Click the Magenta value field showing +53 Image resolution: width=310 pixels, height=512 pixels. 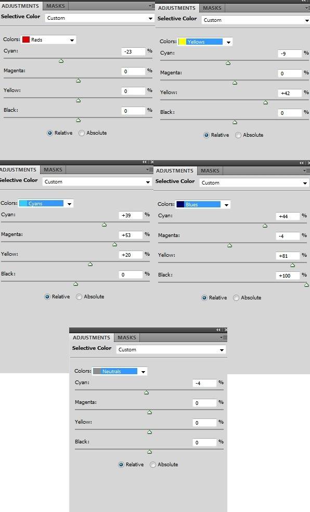click(131, 235)
